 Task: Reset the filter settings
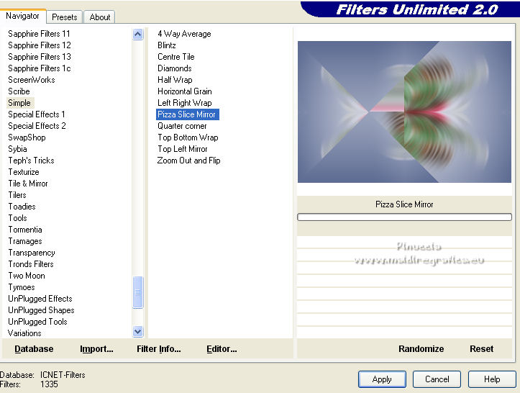click(x=482, y=349)
